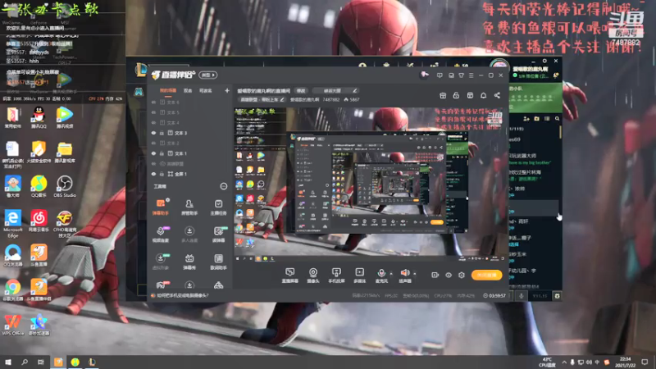The image size is (656, 369).
Task: Open the streaming settings gear
Action: click(462, 275)
